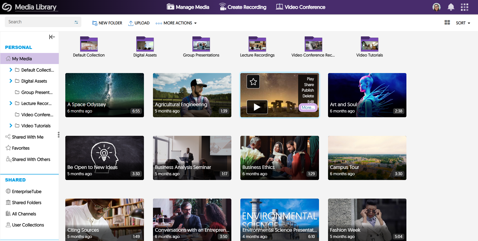The width and height of the screenshot is (478, 241).
Task: Toggle favorite star on hovered video
Action: pos(253,82)
